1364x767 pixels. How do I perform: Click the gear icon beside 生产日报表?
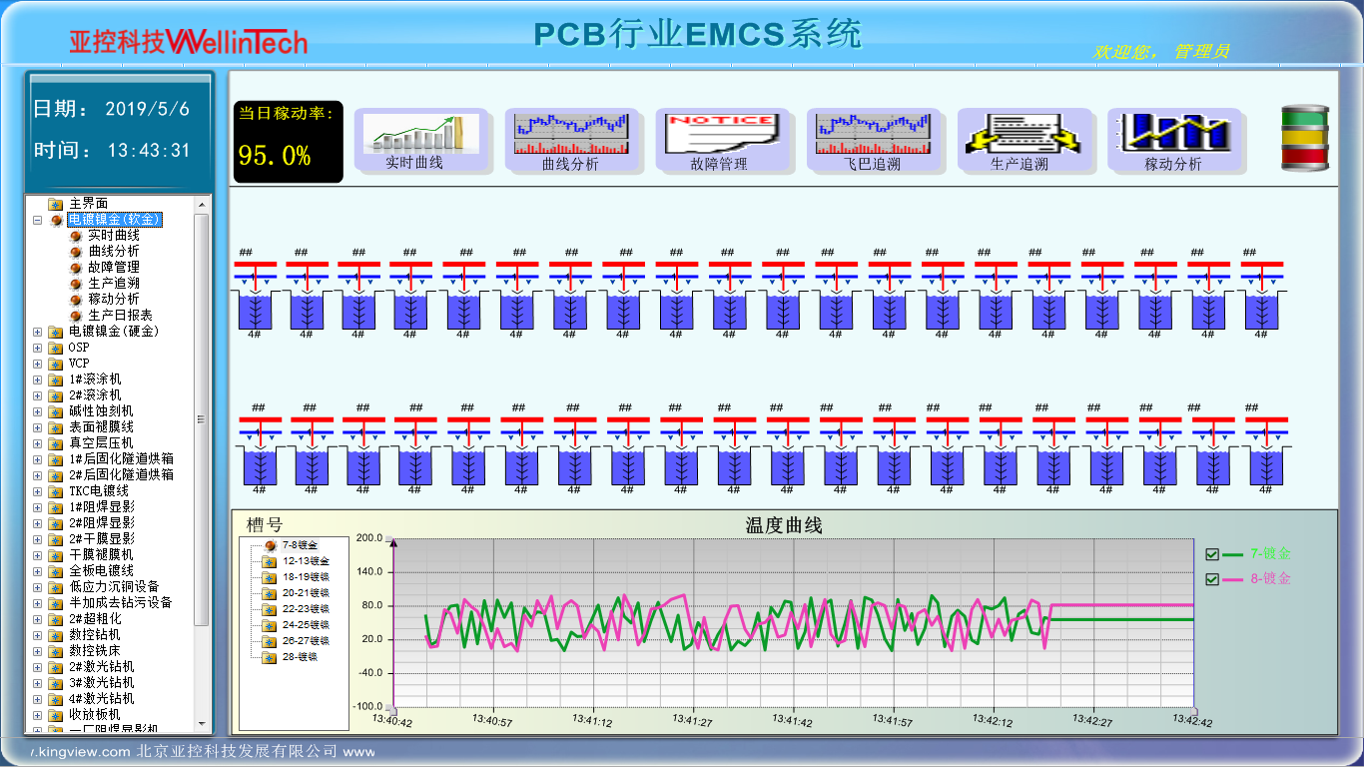pos(76,316)
